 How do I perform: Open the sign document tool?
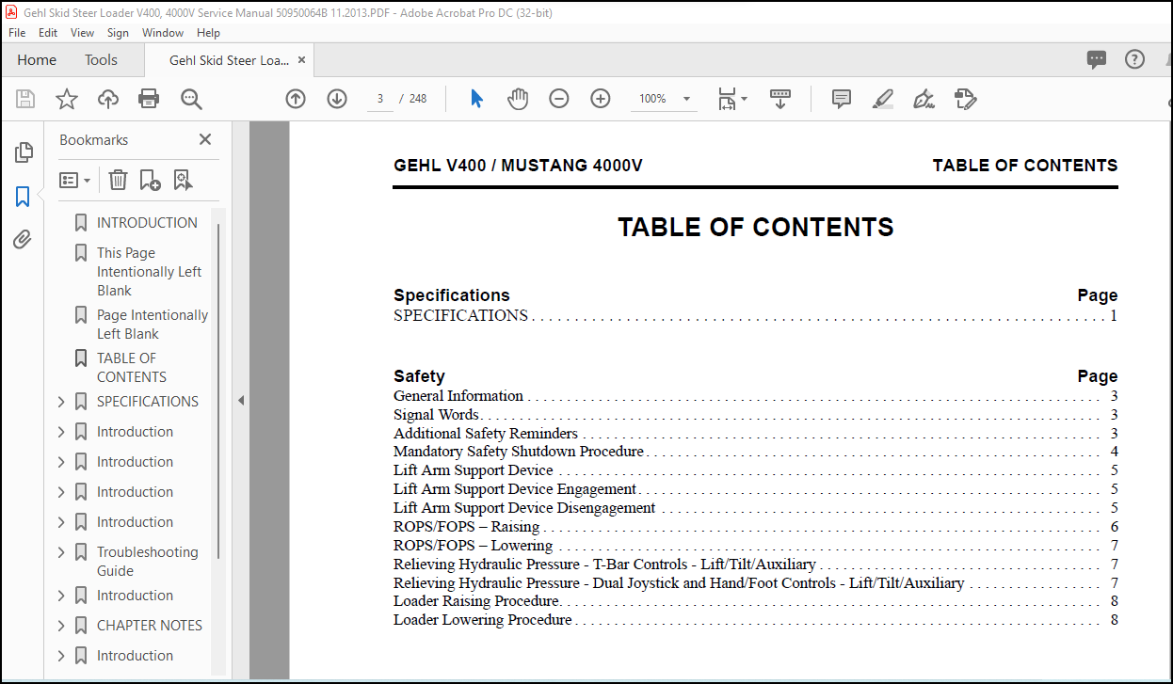pos(924,99)
